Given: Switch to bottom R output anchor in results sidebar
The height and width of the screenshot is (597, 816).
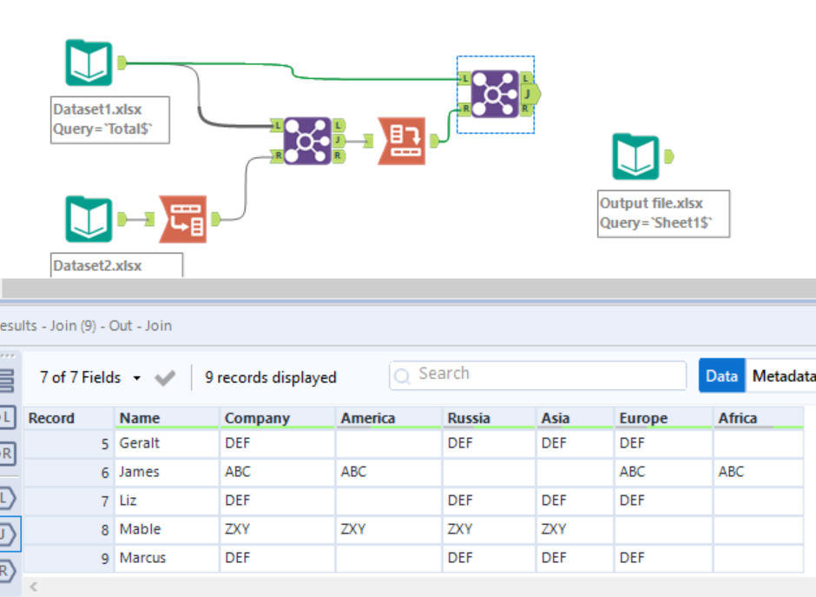Looking at the screenshot, I should (x=8, y=570).
